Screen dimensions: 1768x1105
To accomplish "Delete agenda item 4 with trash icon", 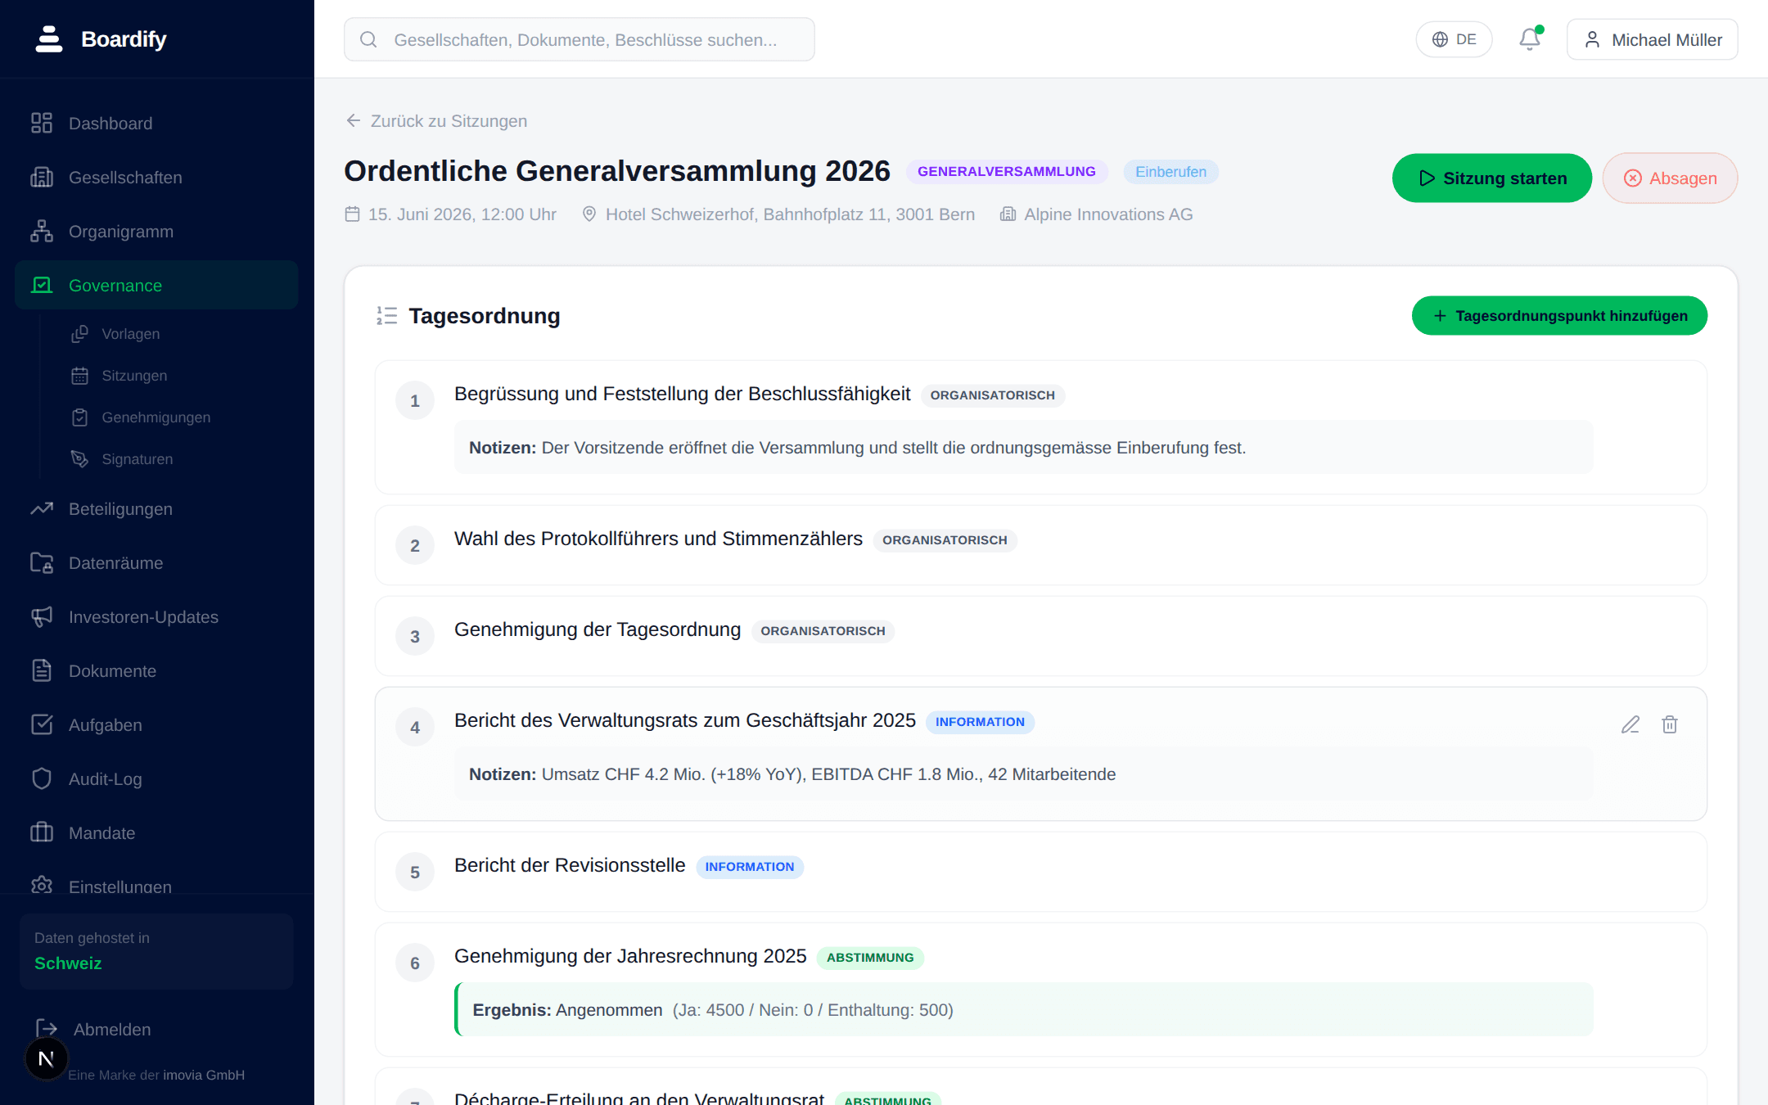I will 1670,724.
